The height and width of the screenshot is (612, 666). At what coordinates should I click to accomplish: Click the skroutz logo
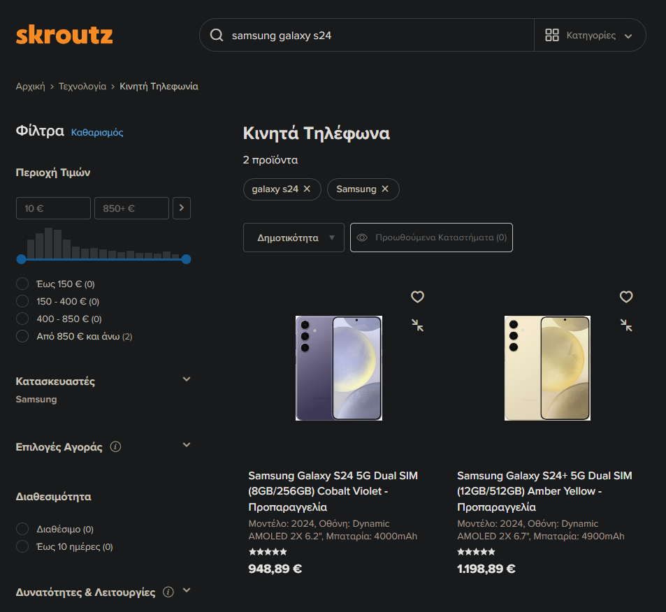tap(64, 35)
